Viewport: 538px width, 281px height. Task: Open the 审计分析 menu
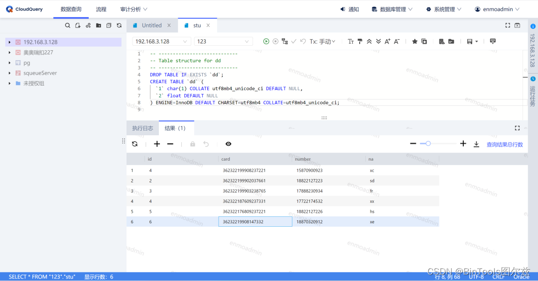tap(134, 9)
